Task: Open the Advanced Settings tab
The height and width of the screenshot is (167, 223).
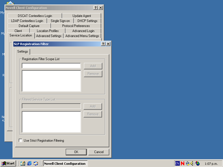Action: 49,36
